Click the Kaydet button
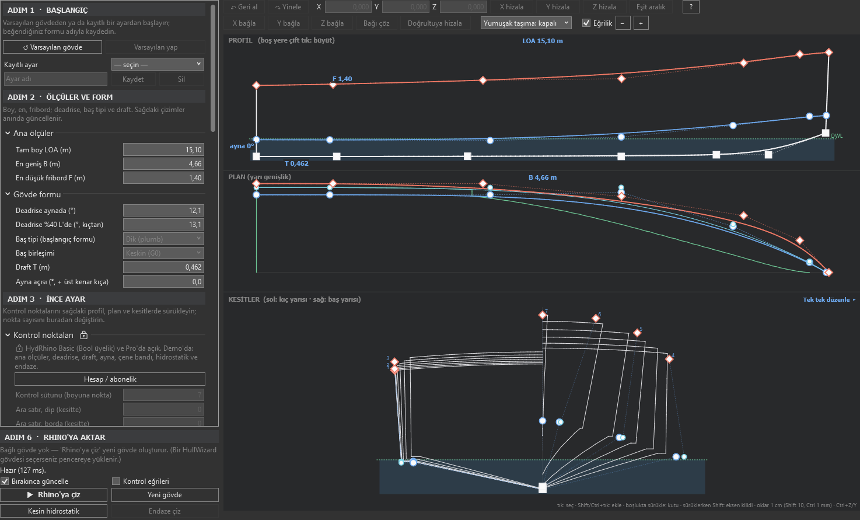The image size is (860, 520). point(133,79)
